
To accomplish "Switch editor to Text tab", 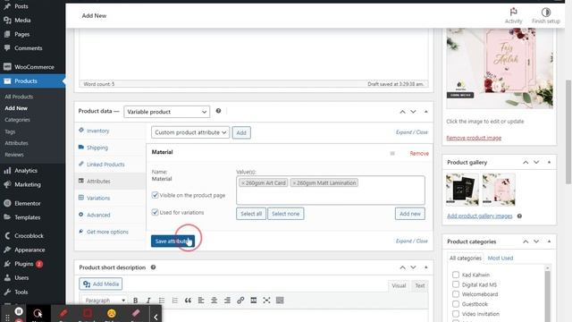I will click(x=420, y=285).
